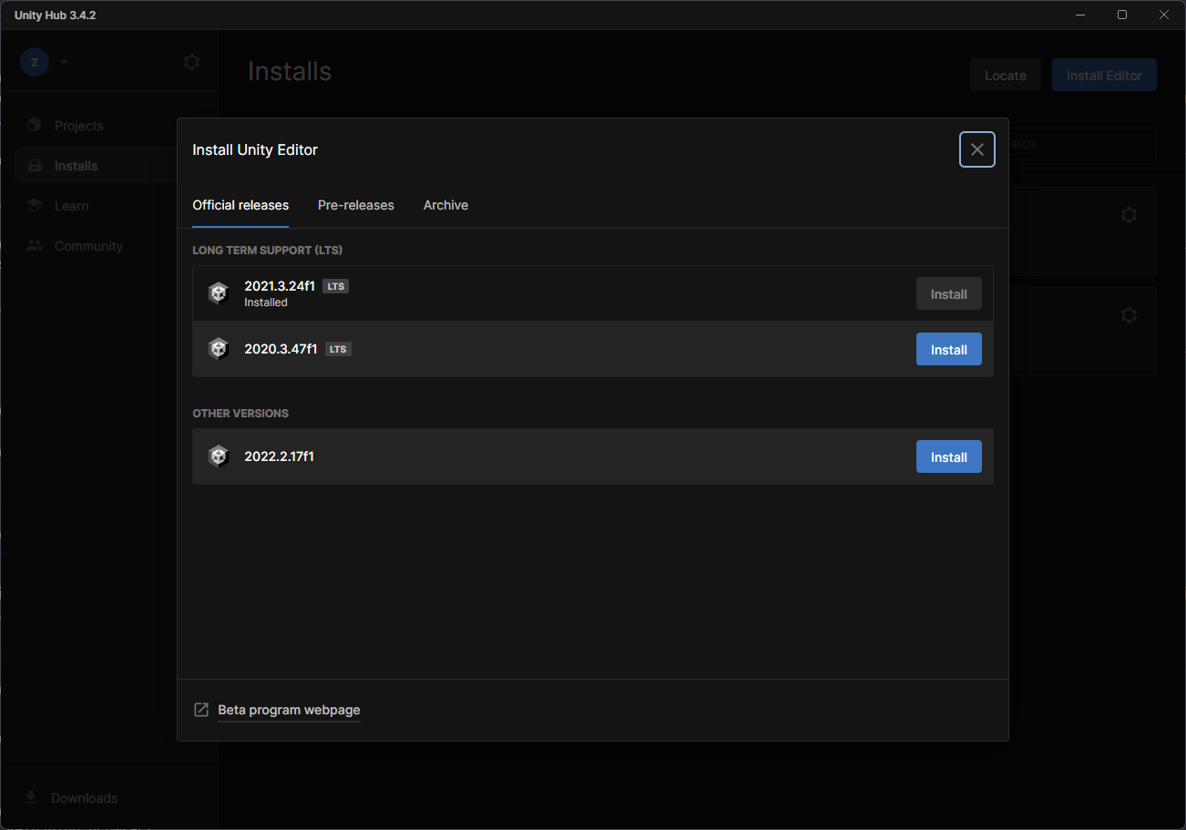Click the 2021.3.24f1 version text
Viewport: 1186px width, 830px height.
click(280, 286)
